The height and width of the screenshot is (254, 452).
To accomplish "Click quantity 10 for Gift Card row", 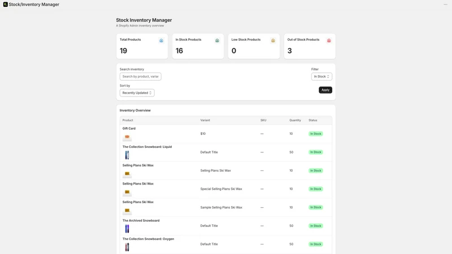I will (x=291, y=134).
